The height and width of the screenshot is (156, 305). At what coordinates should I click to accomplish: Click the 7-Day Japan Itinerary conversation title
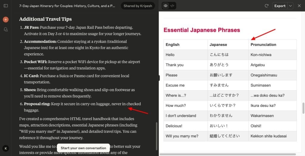click(67, 6)
